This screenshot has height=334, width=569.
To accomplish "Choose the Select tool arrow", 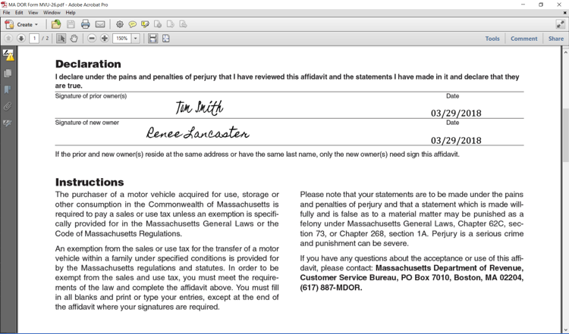I will pos(61,38).
